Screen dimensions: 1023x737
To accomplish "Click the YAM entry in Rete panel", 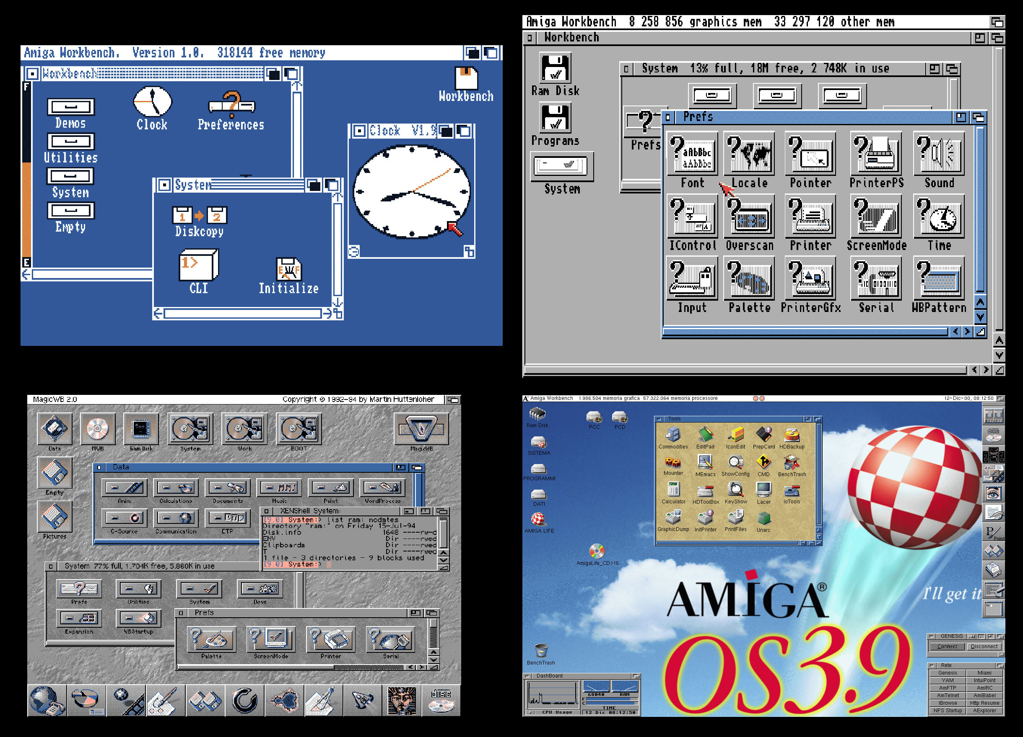I will coord(947,680).
